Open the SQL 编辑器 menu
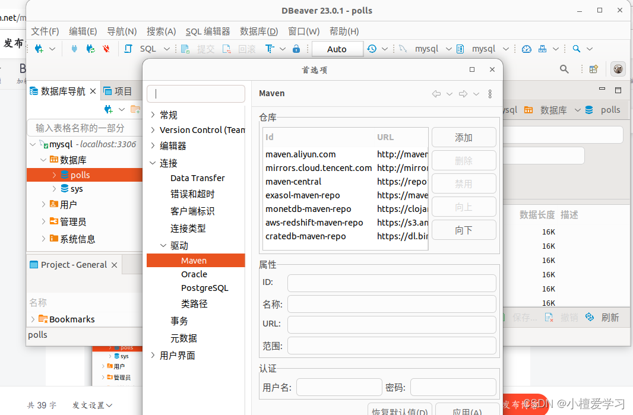633x415 pixels. [x=208, y=31]
